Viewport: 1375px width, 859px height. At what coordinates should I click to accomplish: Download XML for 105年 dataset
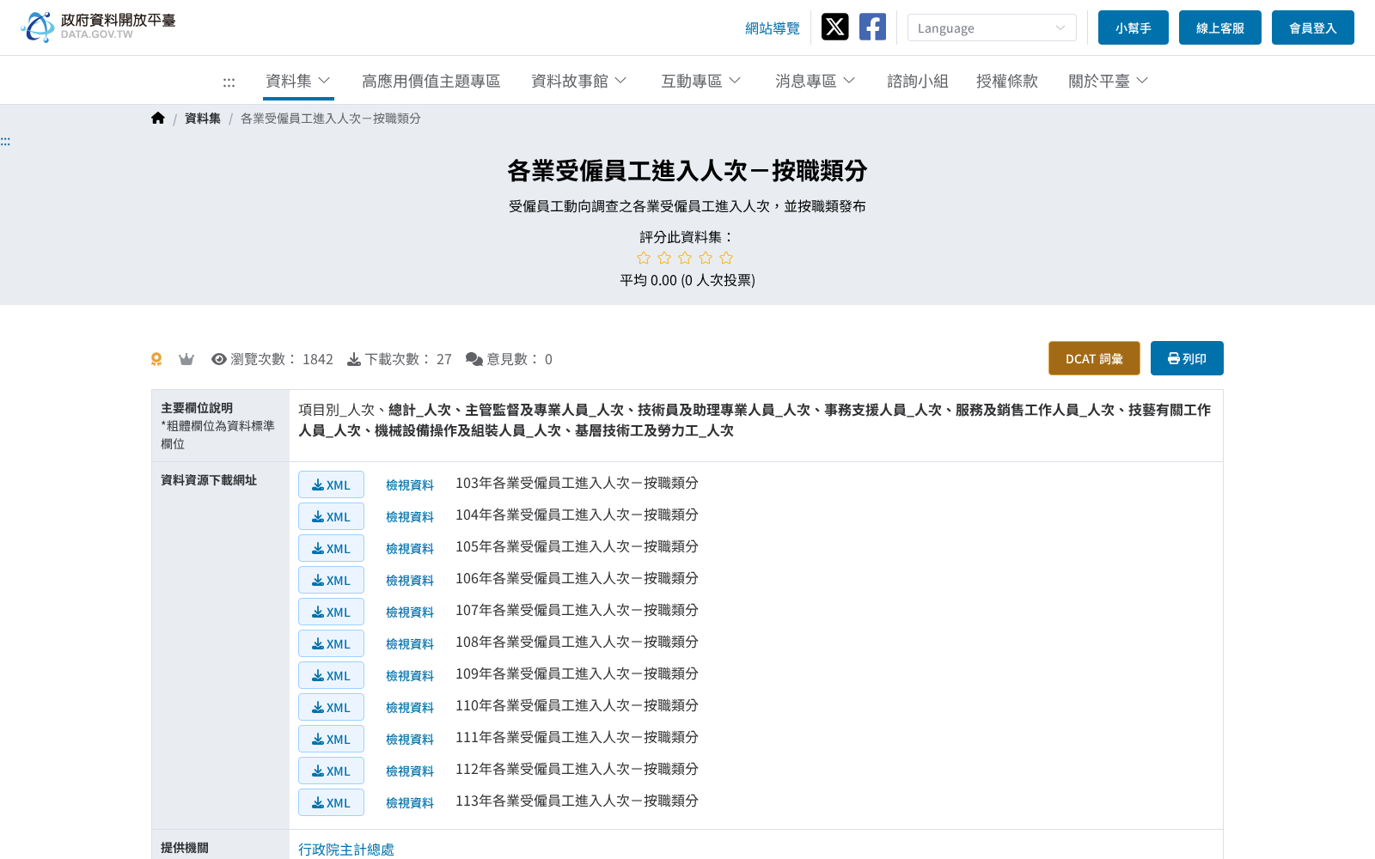pyautogui.click(x=331, y=548)
